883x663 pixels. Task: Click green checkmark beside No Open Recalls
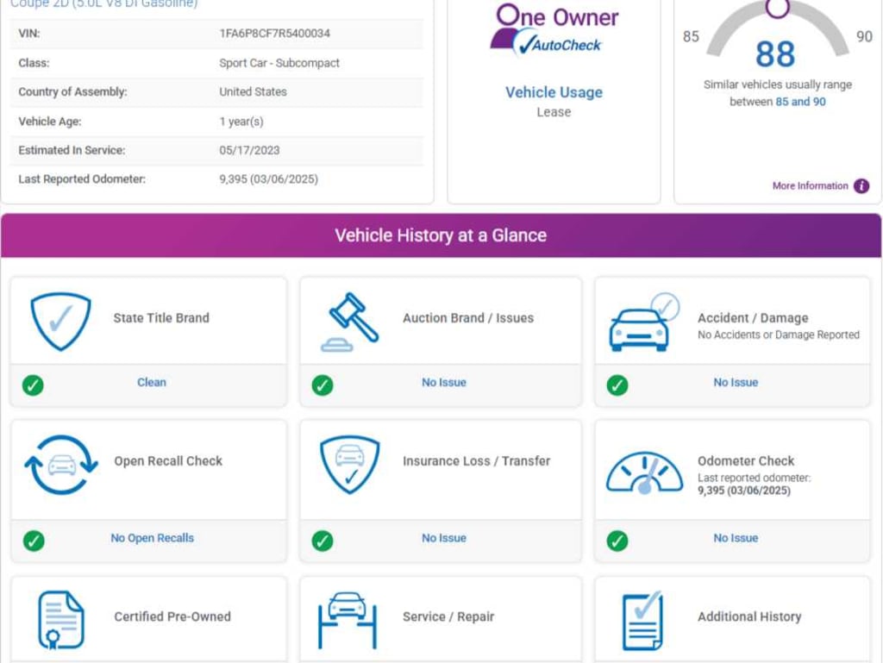[34, 541]
